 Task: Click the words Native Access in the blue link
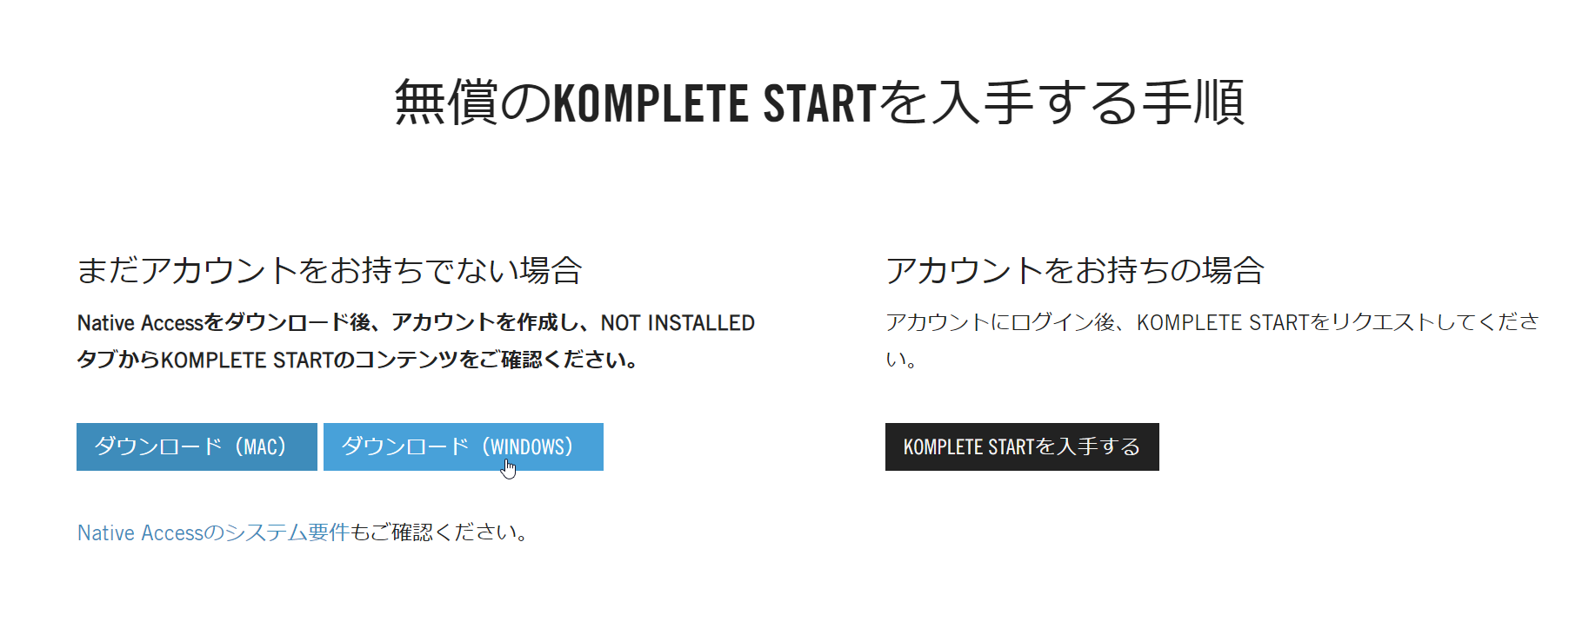coord(140,532)
